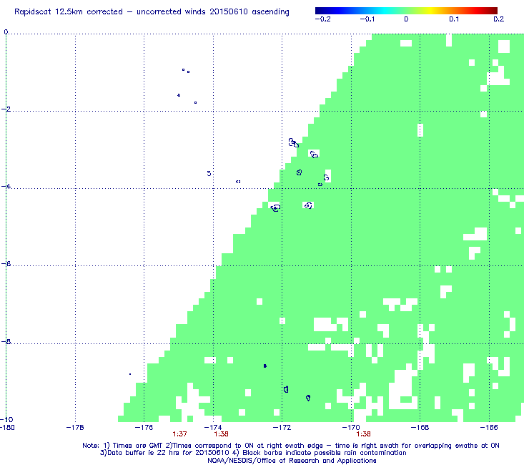Image resolution: width=529 pixels, height=465 pixels.
Task: Click the latitude axis label 0
Action: click(6, 32)
